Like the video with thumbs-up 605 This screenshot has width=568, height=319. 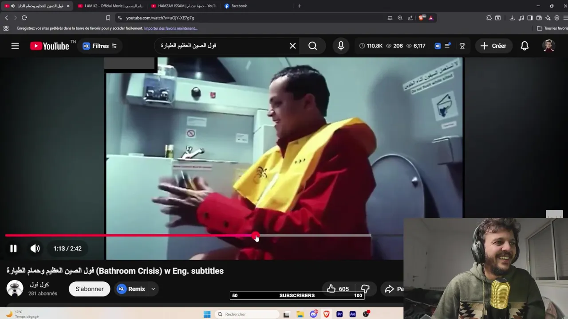pos(338,289)
